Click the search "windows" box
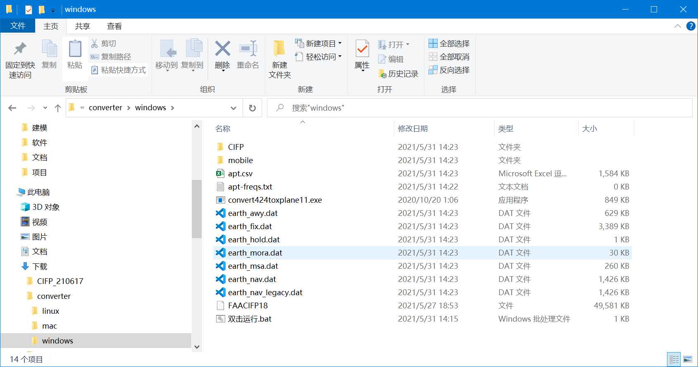698x367 pixels. 479,108
